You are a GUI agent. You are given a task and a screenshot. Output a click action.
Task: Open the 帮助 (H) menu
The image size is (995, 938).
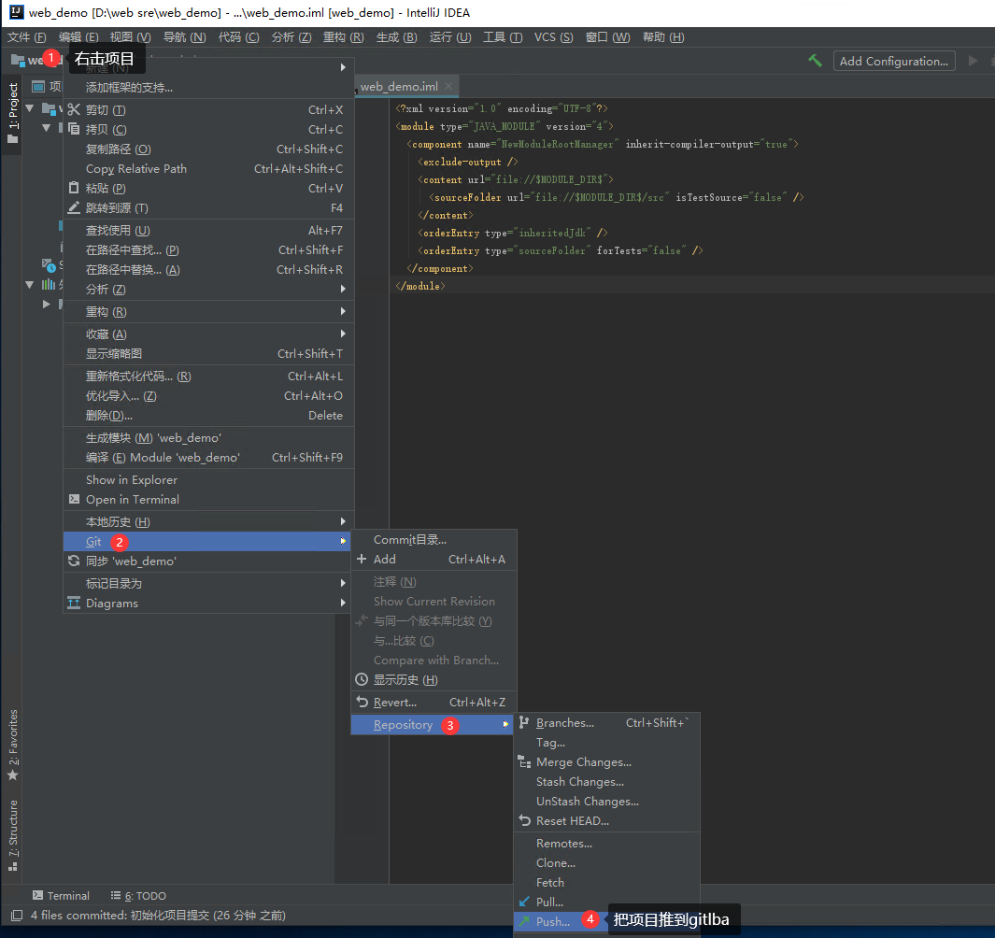663,36
